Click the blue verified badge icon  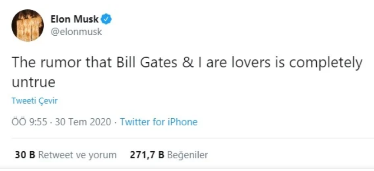[107, 19]
